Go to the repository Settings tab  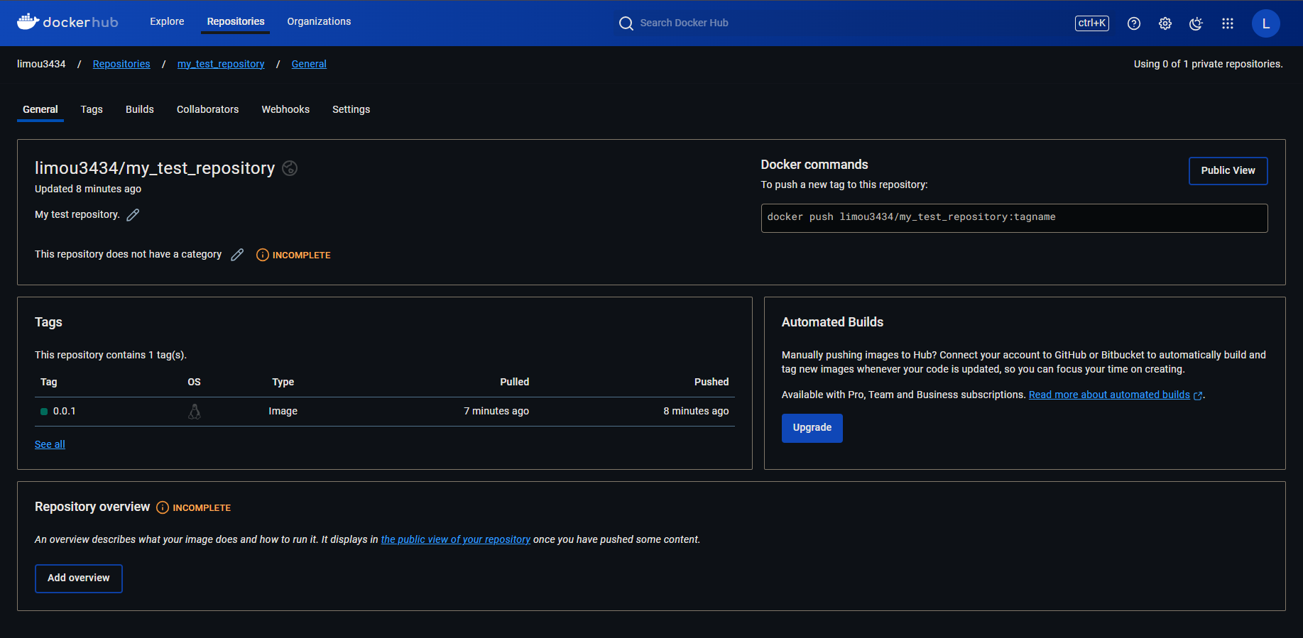click(351, 109)
